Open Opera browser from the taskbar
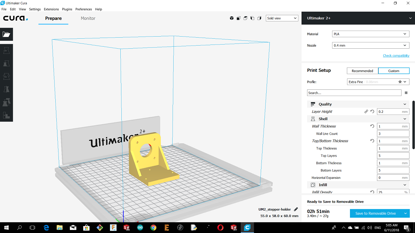 click(220, 227)
